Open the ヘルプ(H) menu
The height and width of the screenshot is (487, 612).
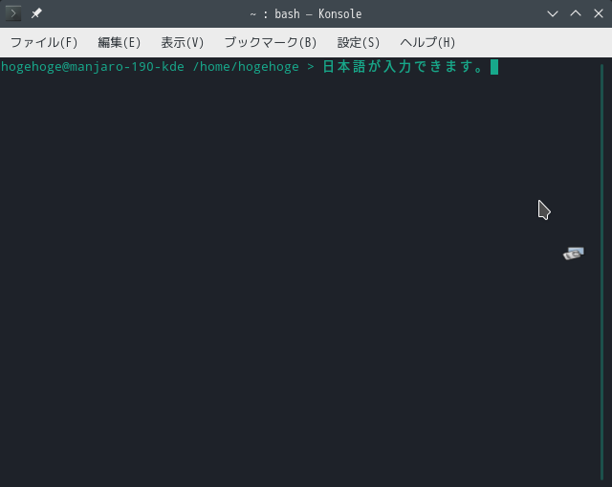427,42
